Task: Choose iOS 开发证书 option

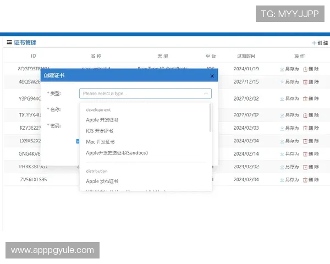Action: [x=100, y=131]
